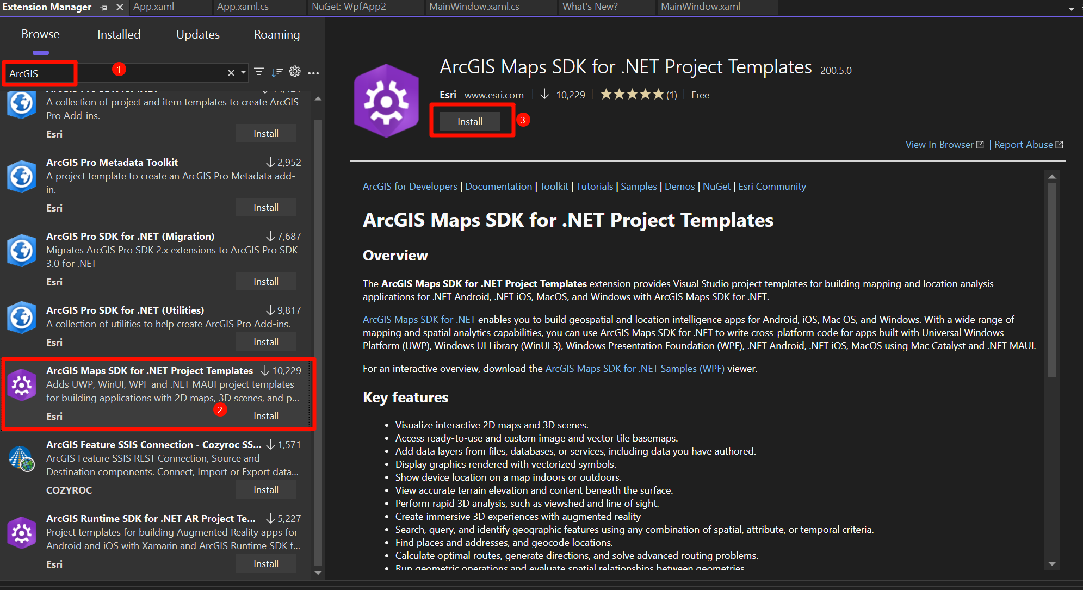Open ArcGIS Maps SDK Samples (WPF) link
1083x590 pixels.
tap(635, 369)
